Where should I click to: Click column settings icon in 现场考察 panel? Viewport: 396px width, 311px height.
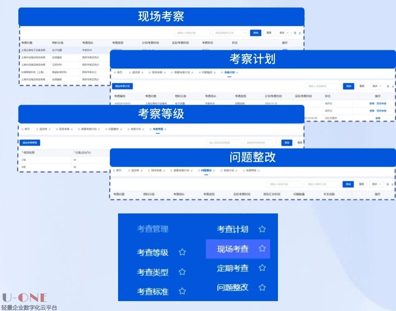(295, 33)
